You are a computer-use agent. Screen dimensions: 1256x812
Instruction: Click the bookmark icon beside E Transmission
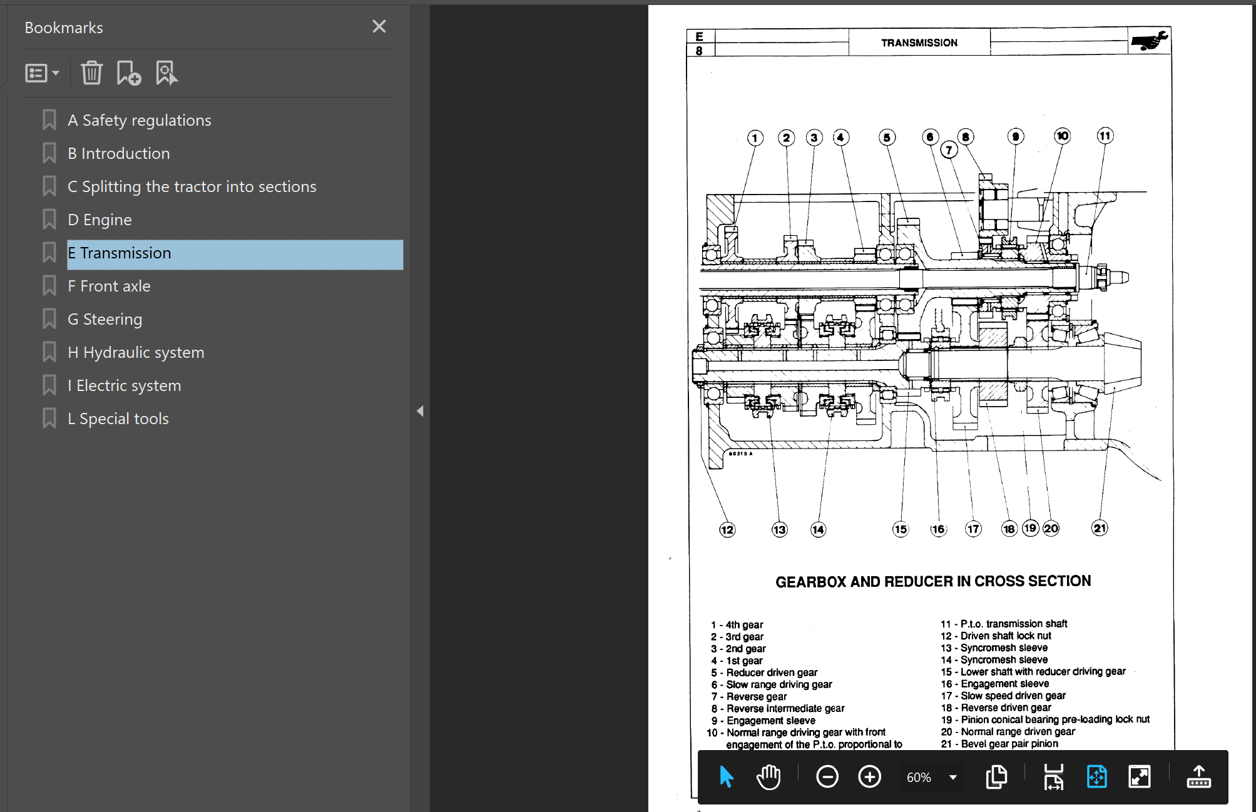(x=49, y=252)
